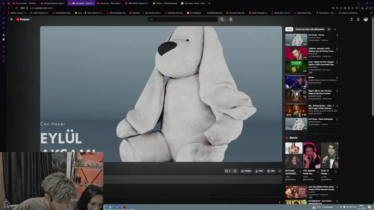Open Netflix Türkiye bookmark

click(x=17, y=13)
